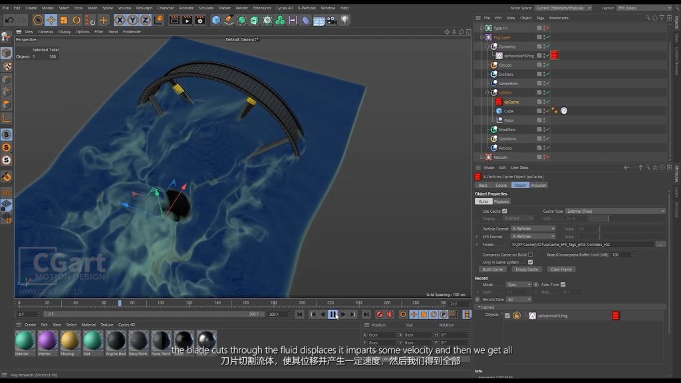The width and height of the screenshot is (681, 383).
Task: Toggle coordinate system icon
Action: [158, 20]
